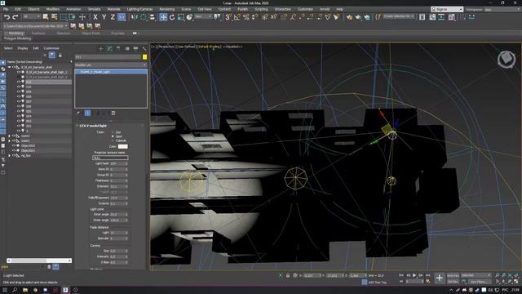Redo the last action

click(x=15, y=17)
